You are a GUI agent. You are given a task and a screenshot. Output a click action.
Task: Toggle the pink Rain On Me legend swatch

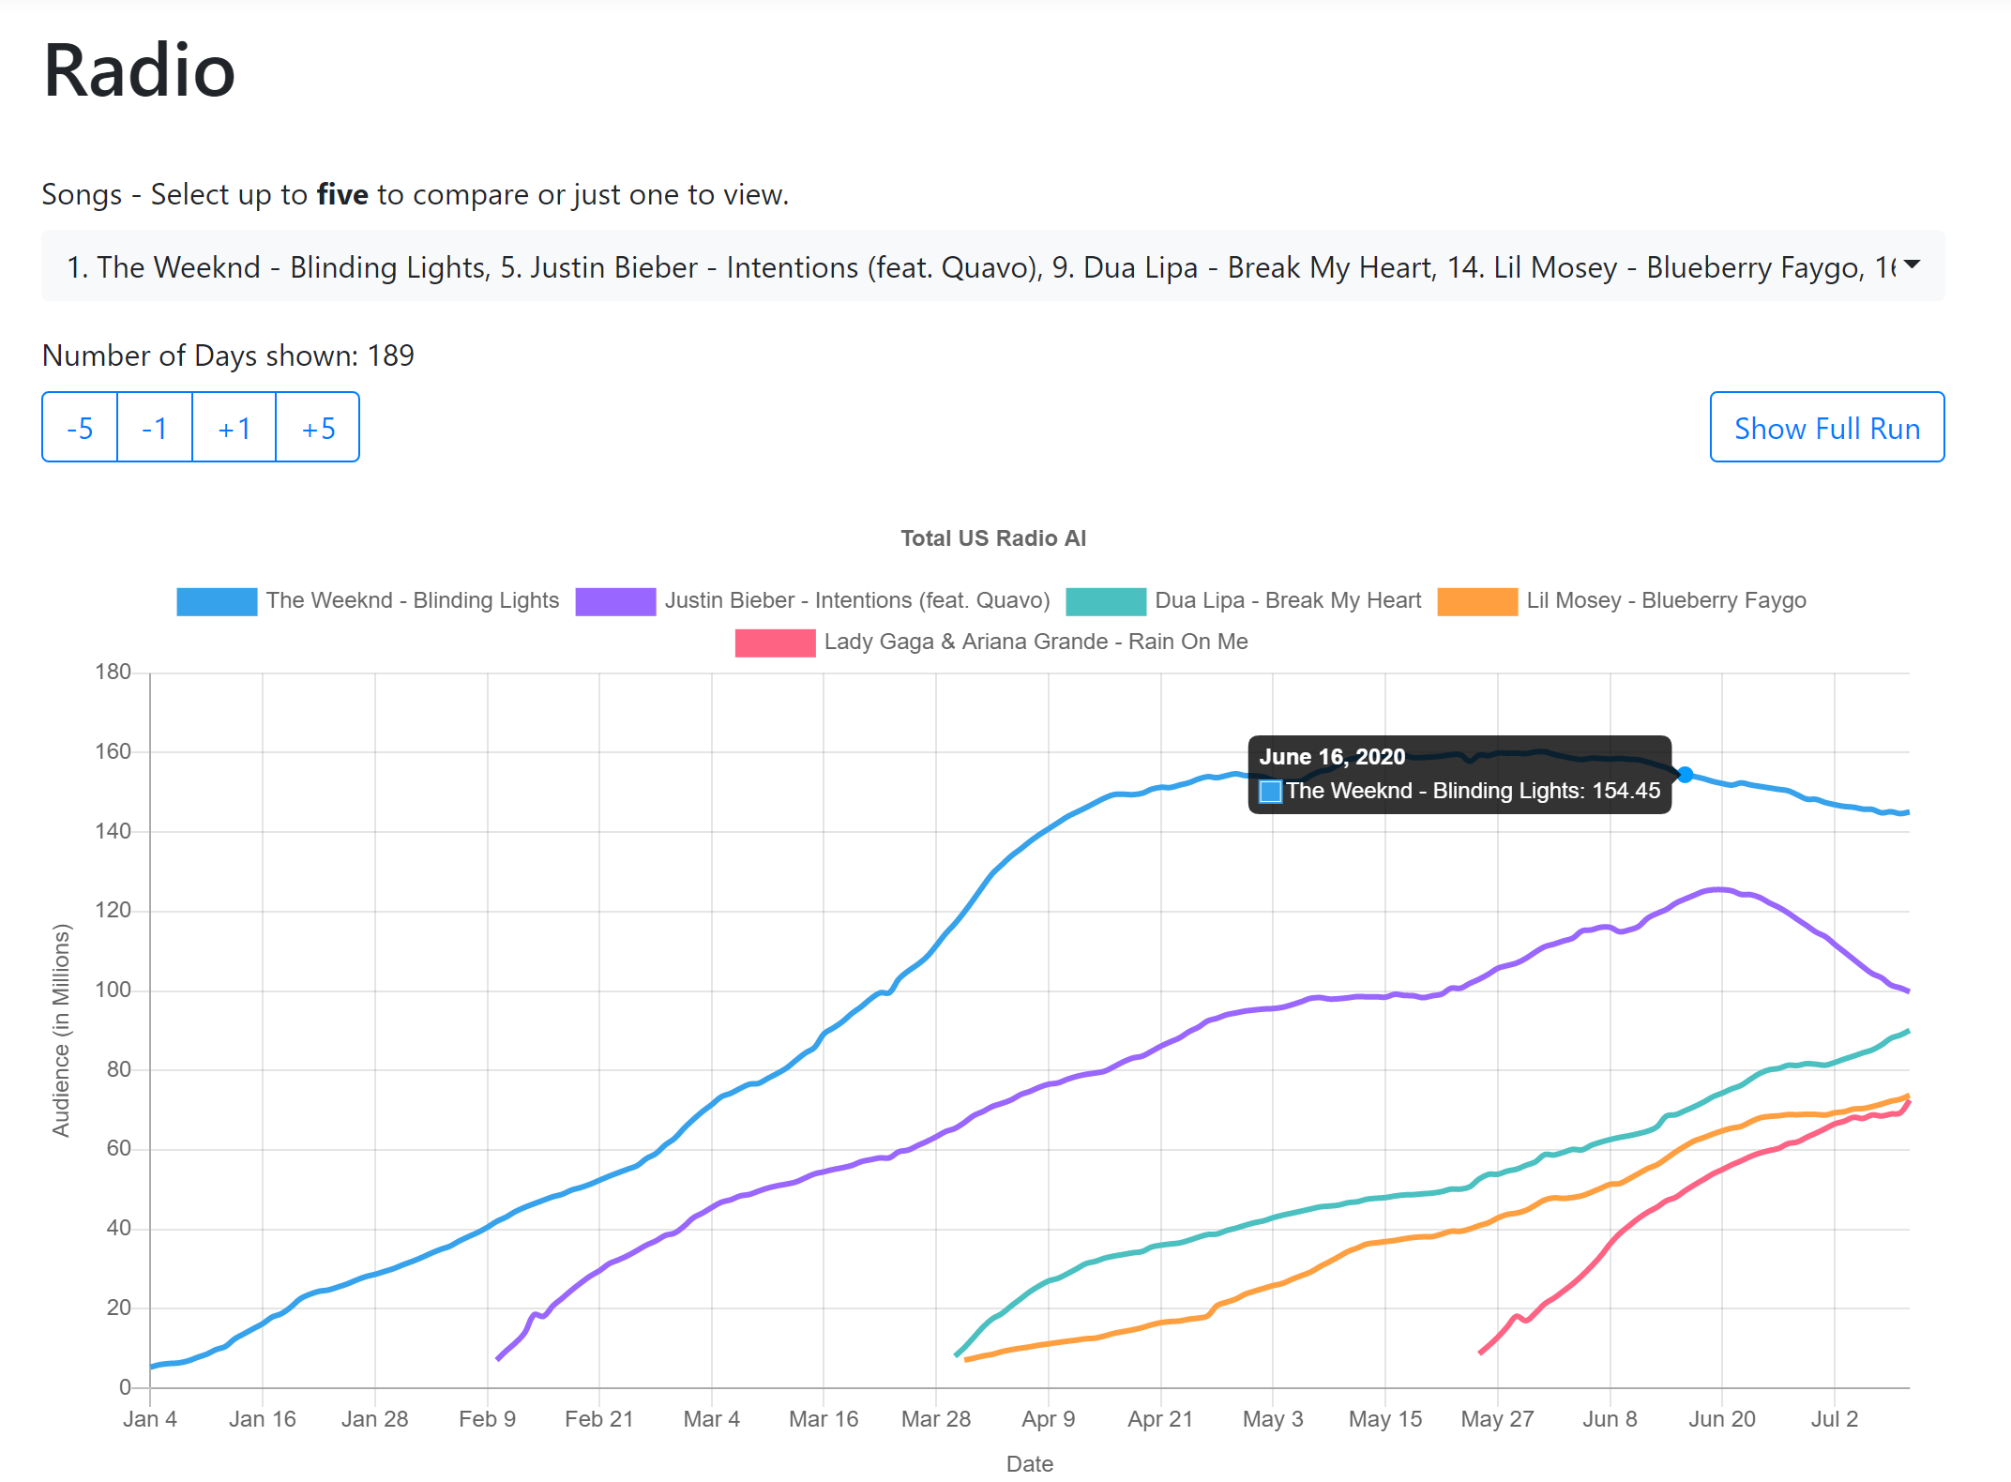click(x=775, y=643)
